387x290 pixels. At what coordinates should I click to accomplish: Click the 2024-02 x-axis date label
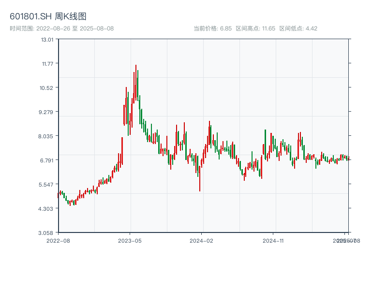202,240
